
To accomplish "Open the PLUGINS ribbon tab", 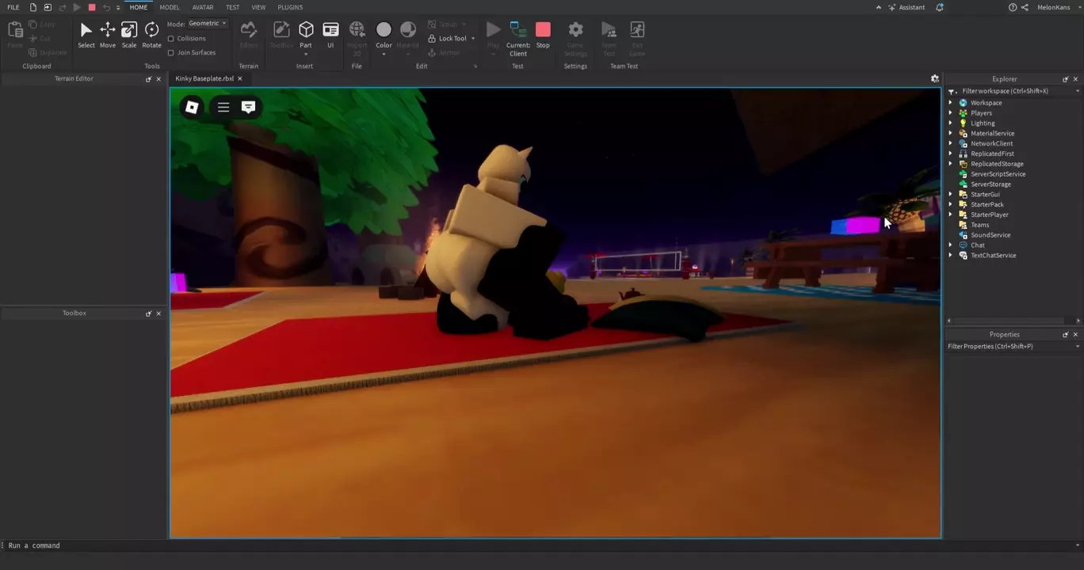I will [290, 7].
